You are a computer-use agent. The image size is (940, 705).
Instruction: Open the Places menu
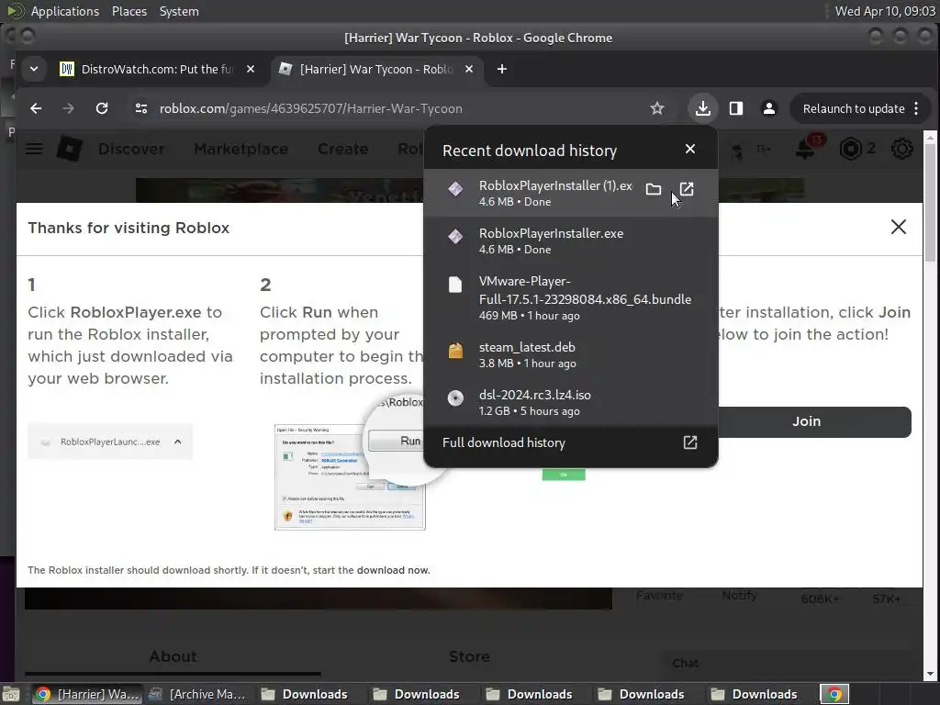pyautogui.click(x=129, y=11)
